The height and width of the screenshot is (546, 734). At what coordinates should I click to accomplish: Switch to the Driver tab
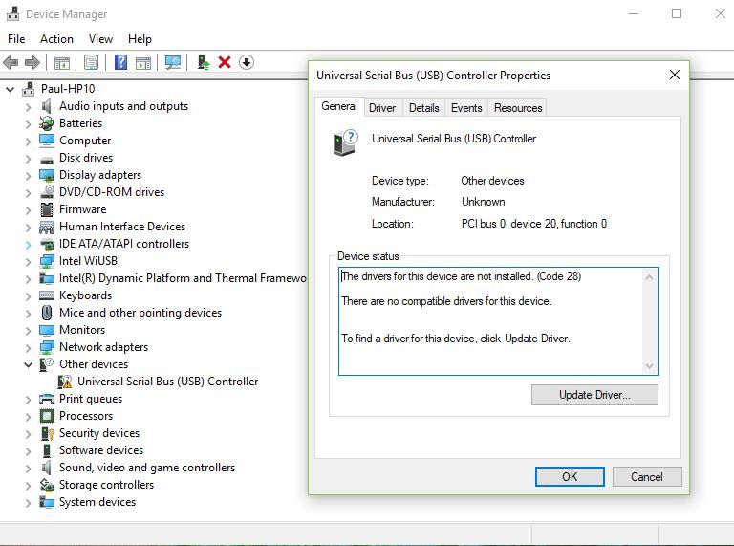click(x=382, y=108)
